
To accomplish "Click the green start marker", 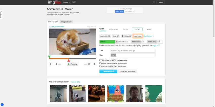I will (x=49, y=57).
